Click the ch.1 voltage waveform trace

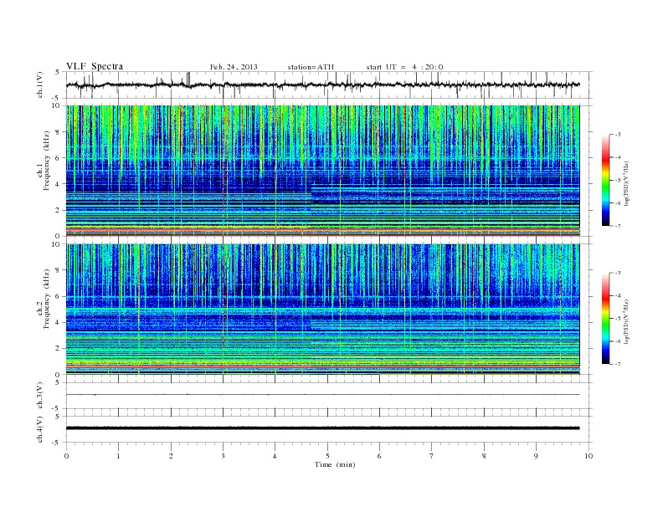pos(322,84)
